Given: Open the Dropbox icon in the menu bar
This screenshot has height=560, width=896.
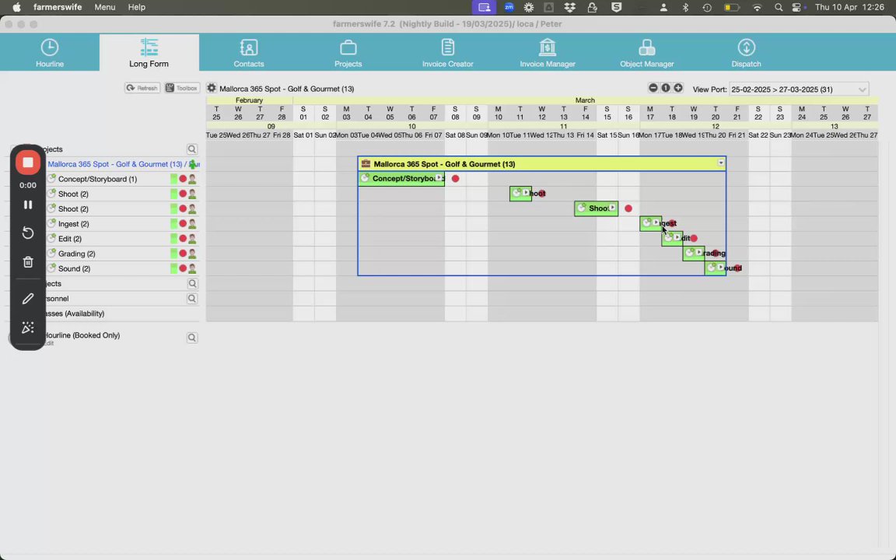Looking at the screenshot, I should [x=569, y=8].
